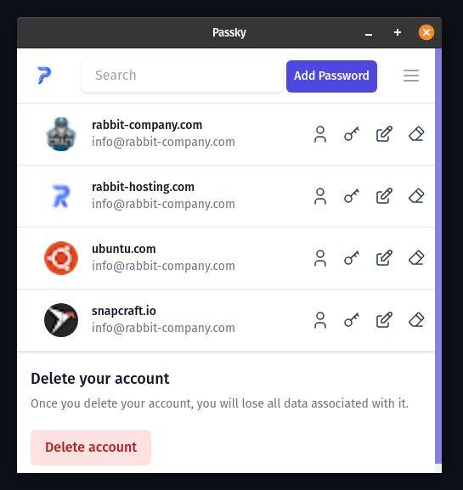Viewport: 463px width, 490px height.
Task: Copy username for snapcraft.io entry
Action: point(319,320)
